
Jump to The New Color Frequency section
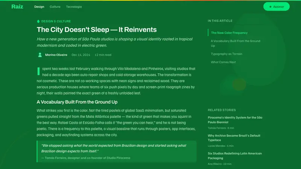coord(230,33)
